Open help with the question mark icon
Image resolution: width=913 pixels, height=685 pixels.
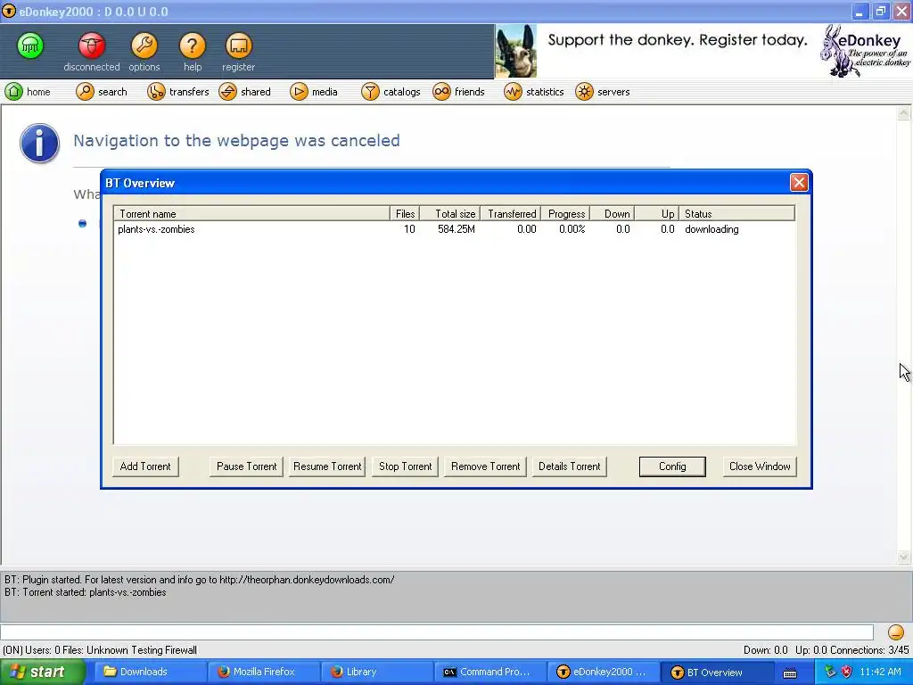point(193,45)
